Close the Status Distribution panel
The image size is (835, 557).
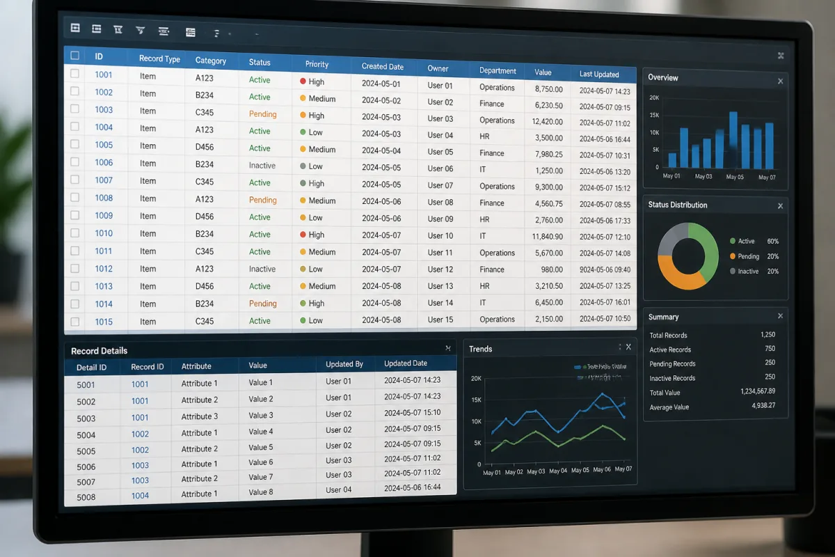780,206
